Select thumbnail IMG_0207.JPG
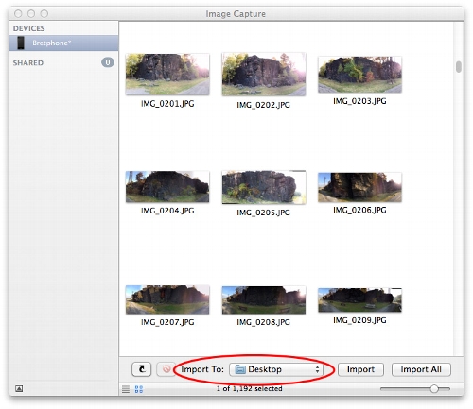This screenshot has height=409, width=473. click(x=167, y=299)
